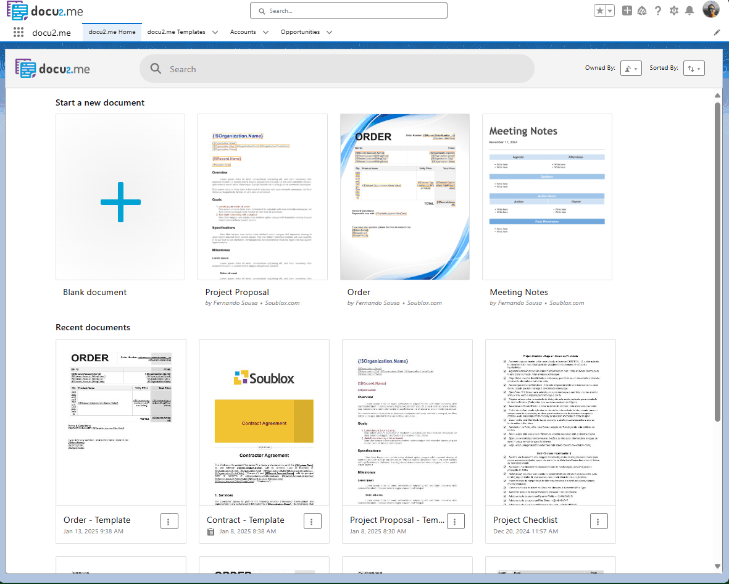Open Project Checklist document preview

551,422
